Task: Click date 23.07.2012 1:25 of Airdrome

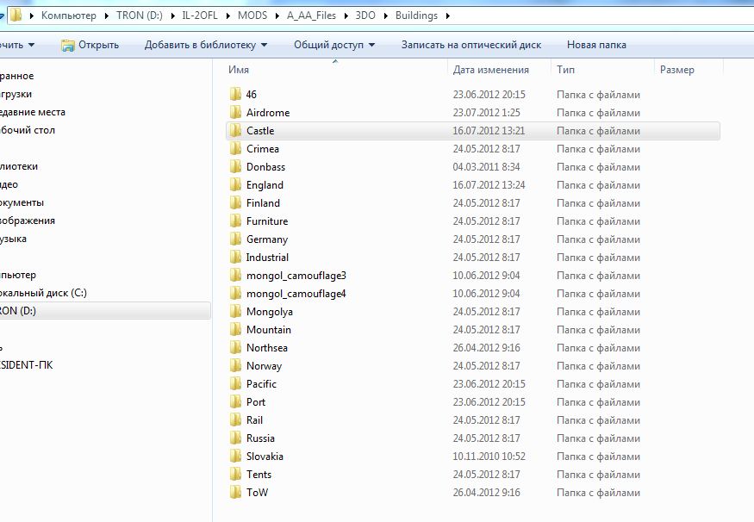Action: tap(486, 113)
